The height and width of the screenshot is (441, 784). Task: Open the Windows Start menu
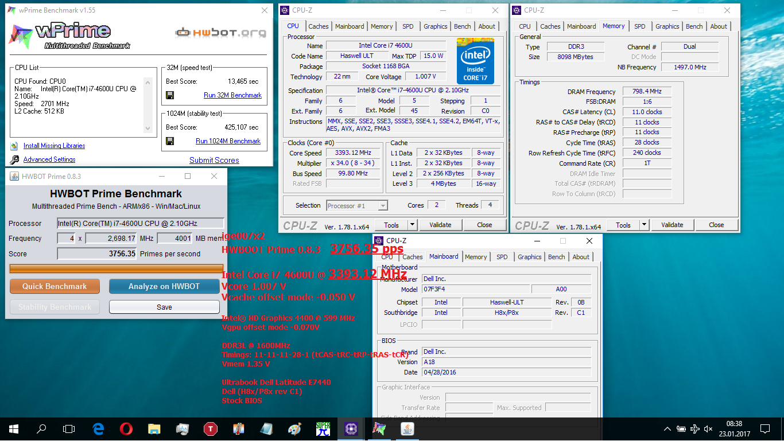[x=13, y=428]
